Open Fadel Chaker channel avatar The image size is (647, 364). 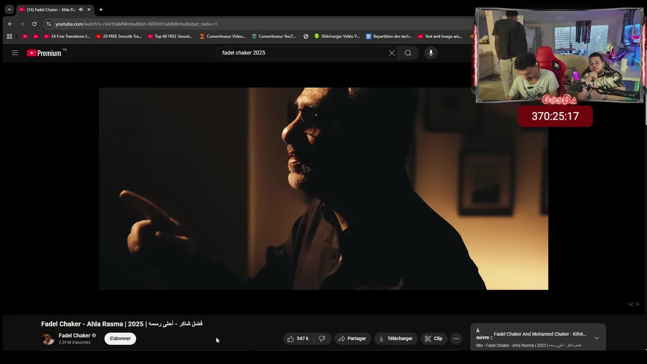pos(48,339)
